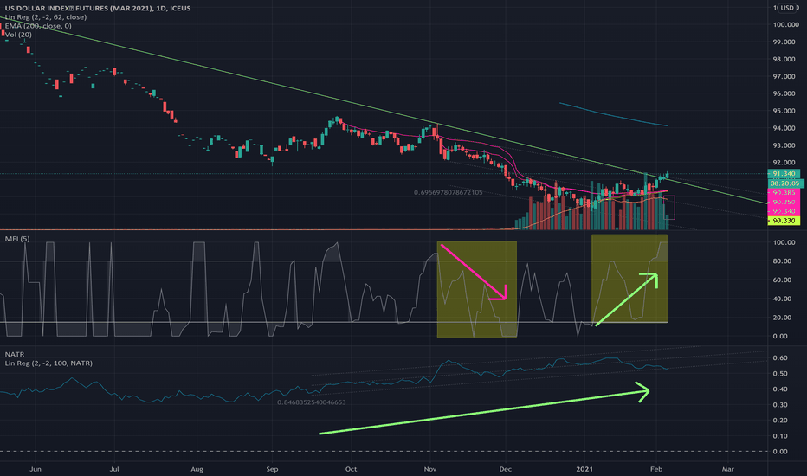The width and height of the screenshot is (807, 476).
Task: Click the 0.6956978078672105 regression value text
Action: point(449,192)
